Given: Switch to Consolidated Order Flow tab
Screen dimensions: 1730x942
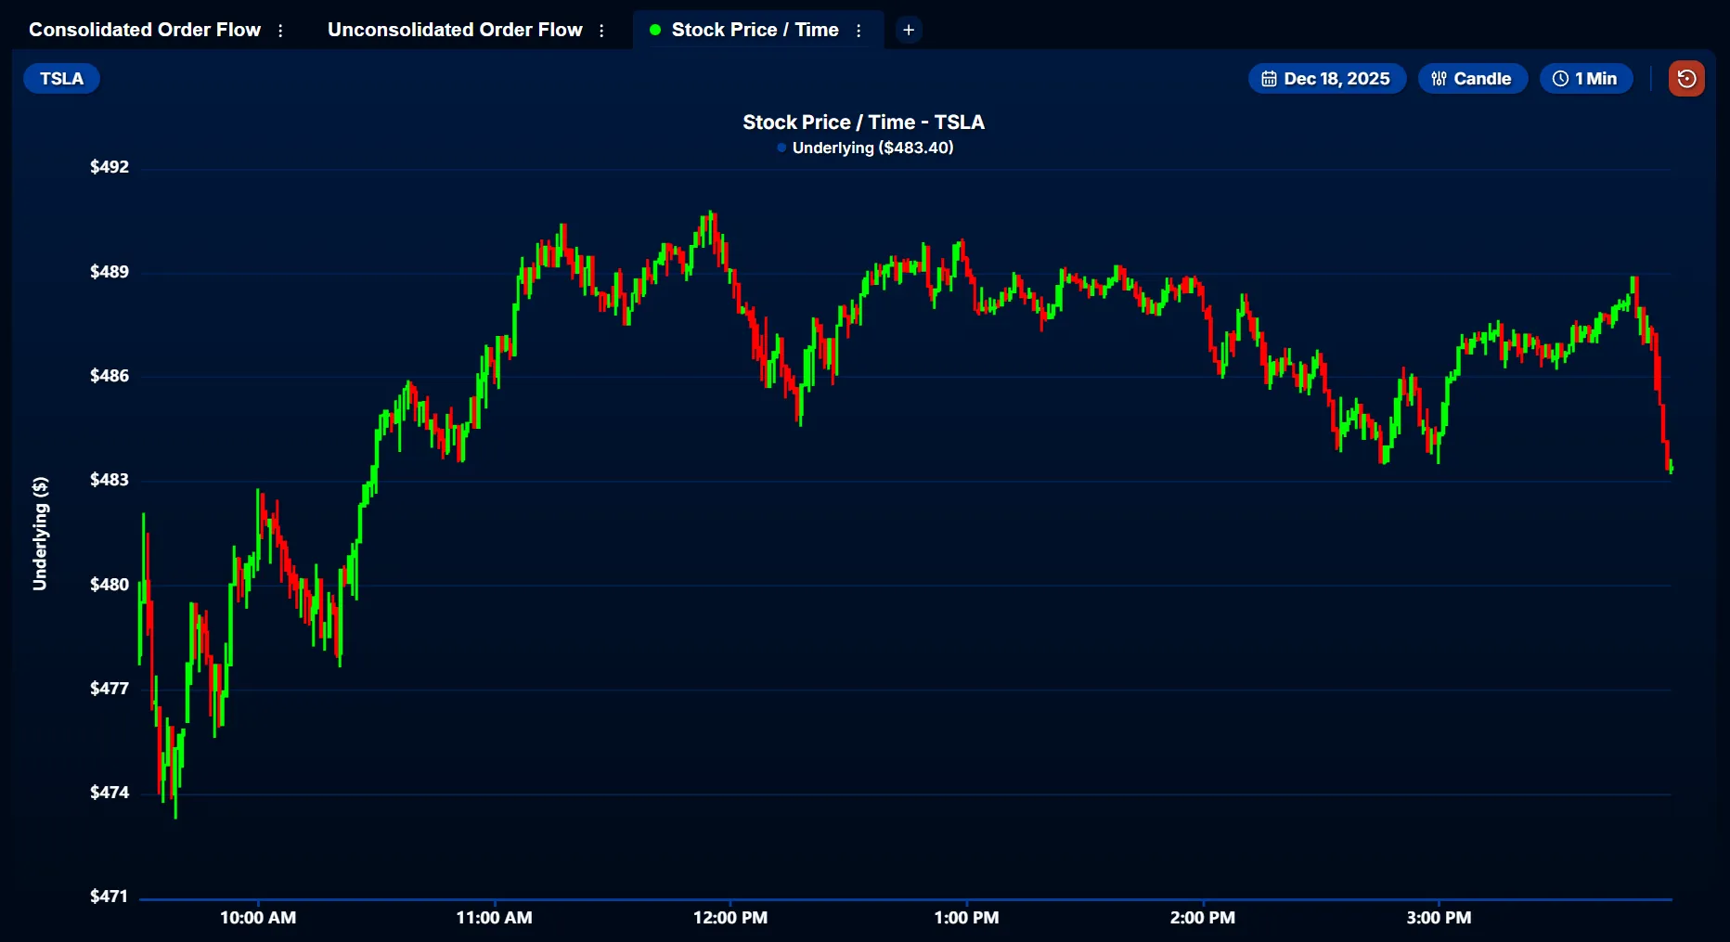Looking at the screenshot, I should coord(145,30).
